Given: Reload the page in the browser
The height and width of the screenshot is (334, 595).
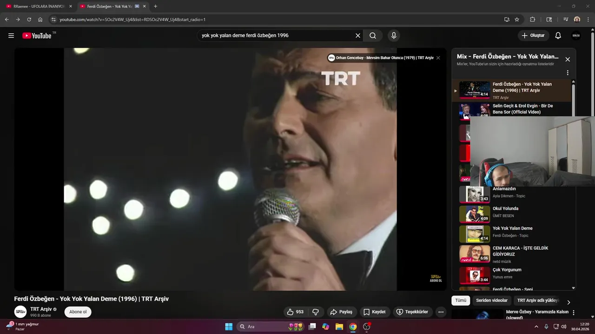Looking at the screenshot, I should (29, 19).
